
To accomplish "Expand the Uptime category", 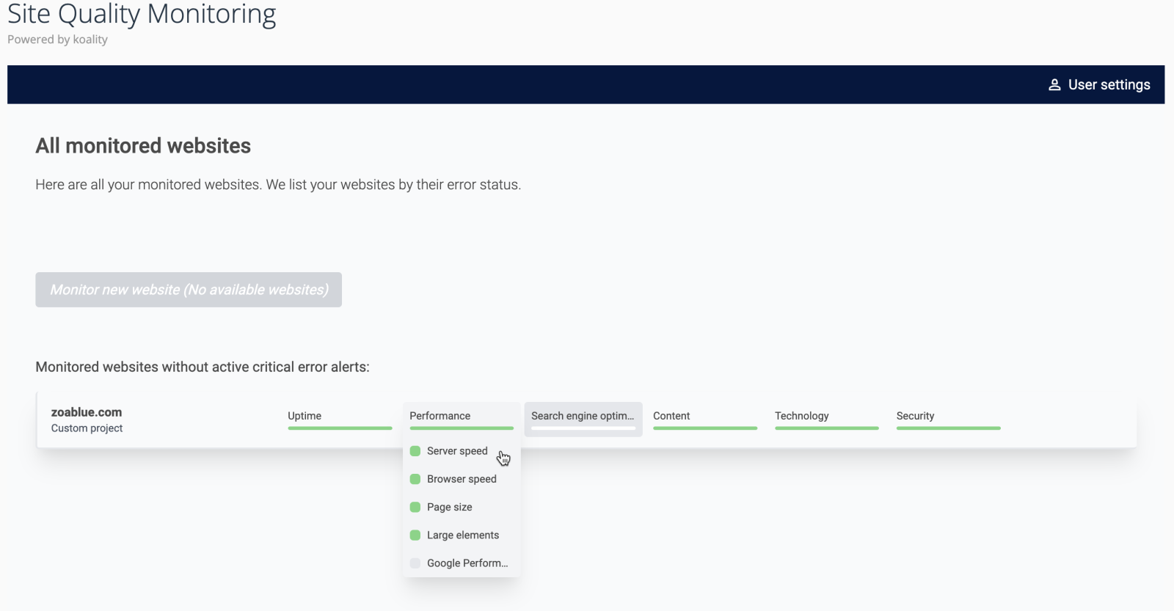I will click(305, 416).
